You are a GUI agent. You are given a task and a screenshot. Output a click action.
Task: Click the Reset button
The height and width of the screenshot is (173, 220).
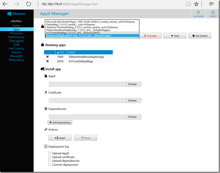pos(86,138)
